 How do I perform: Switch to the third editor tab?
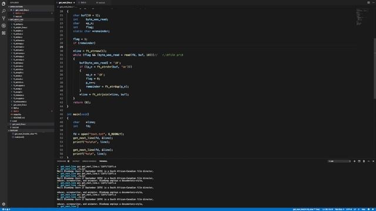click(101, 2)
